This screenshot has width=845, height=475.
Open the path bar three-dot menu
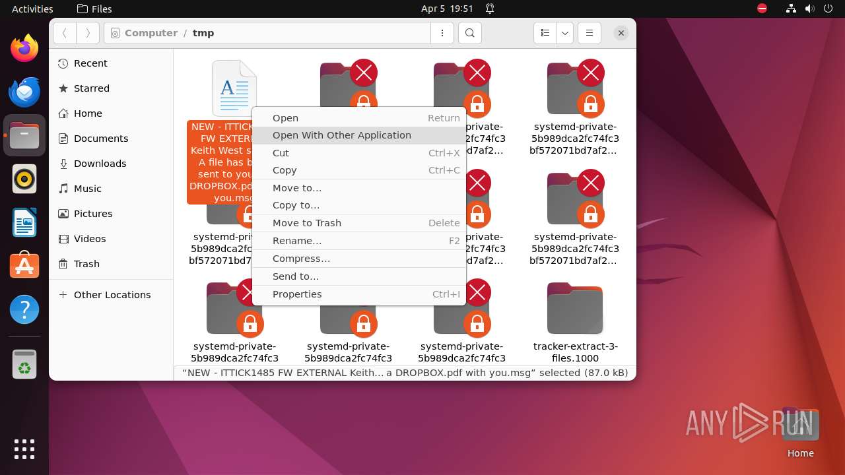pos(442,33)
